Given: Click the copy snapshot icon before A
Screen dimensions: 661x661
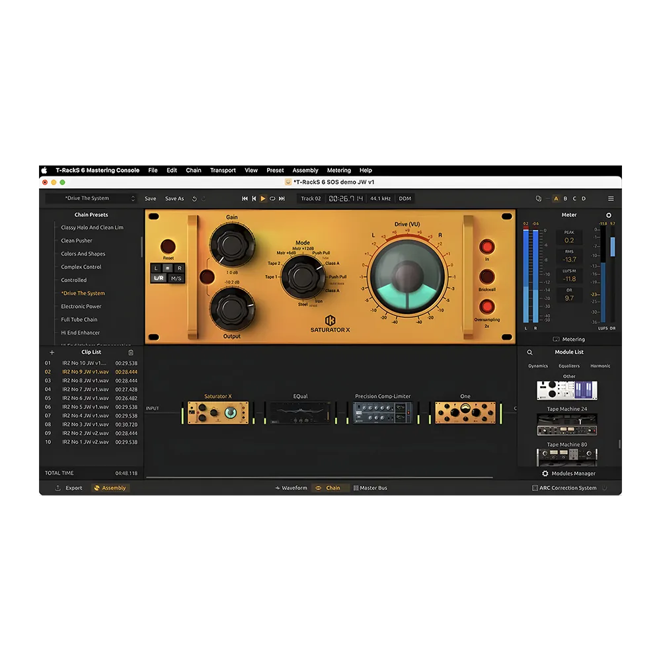Looking at the screenshot, I should (538, 198).
